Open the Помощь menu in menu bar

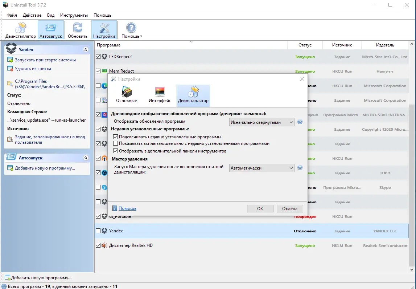pos(102,15)
